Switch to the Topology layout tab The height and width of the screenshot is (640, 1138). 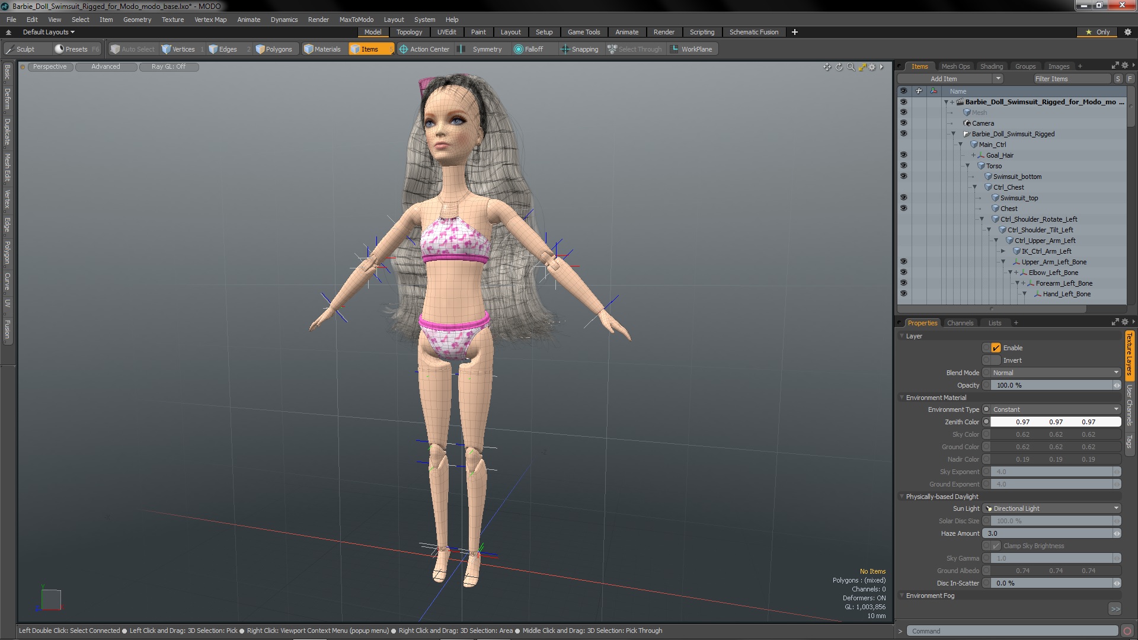(x=409, y=32)
